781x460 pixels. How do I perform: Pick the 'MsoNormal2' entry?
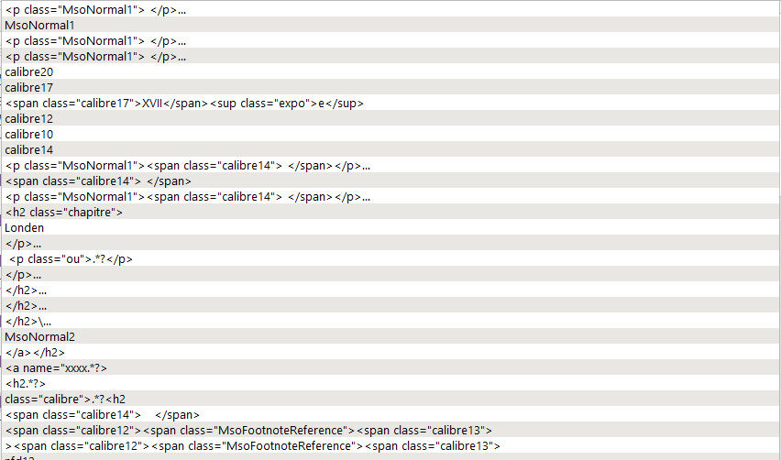[39, 336]
